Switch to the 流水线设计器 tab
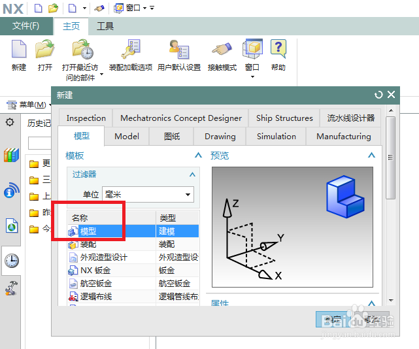 350,118
